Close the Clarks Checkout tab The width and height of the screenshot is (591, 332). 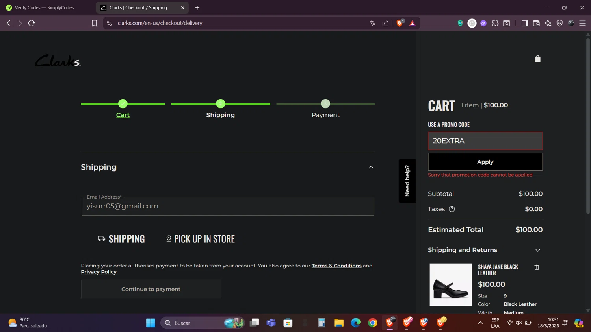[x=183, y=7]
